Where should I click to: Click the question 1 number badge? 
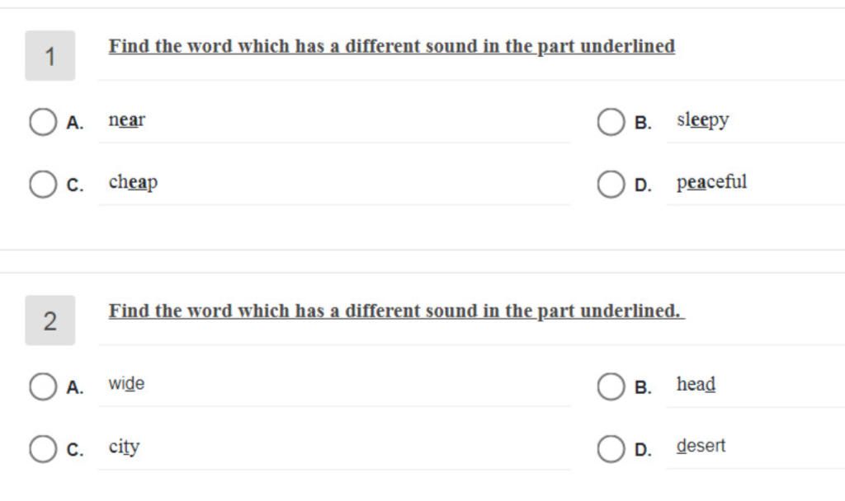click(x=50, y=56)
